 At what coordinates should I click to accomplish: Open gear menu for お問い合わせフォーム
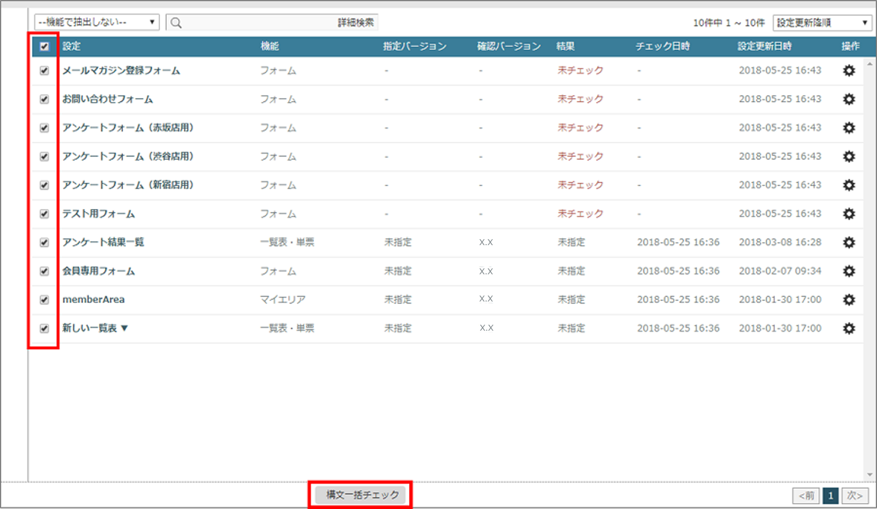(x=849, y=99)
